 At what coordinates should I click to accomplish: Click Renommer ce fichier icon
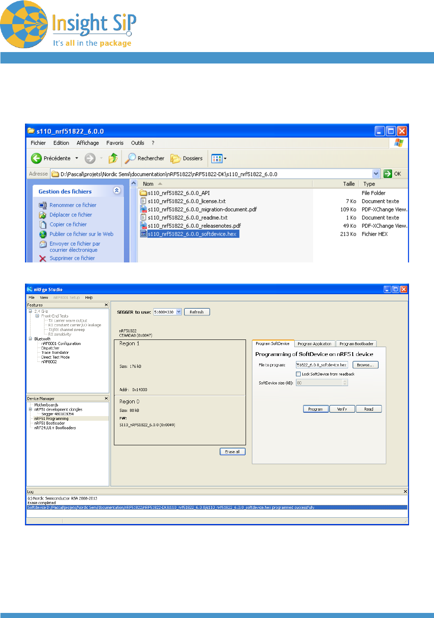43,205
